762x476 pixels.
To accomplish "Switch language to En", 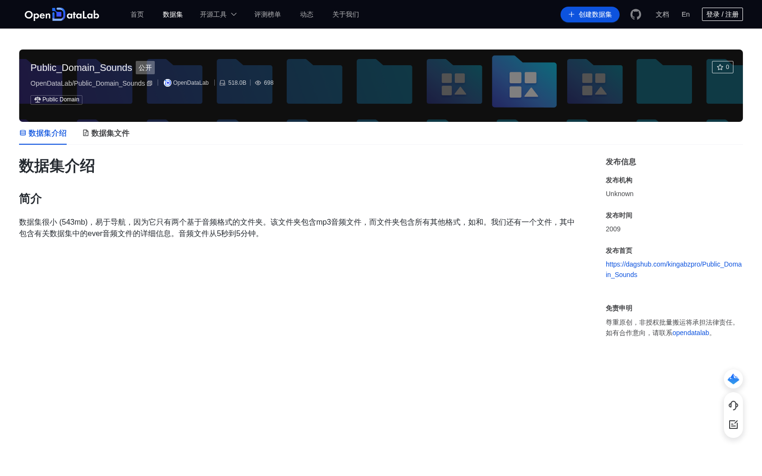I will pos(686,14).
